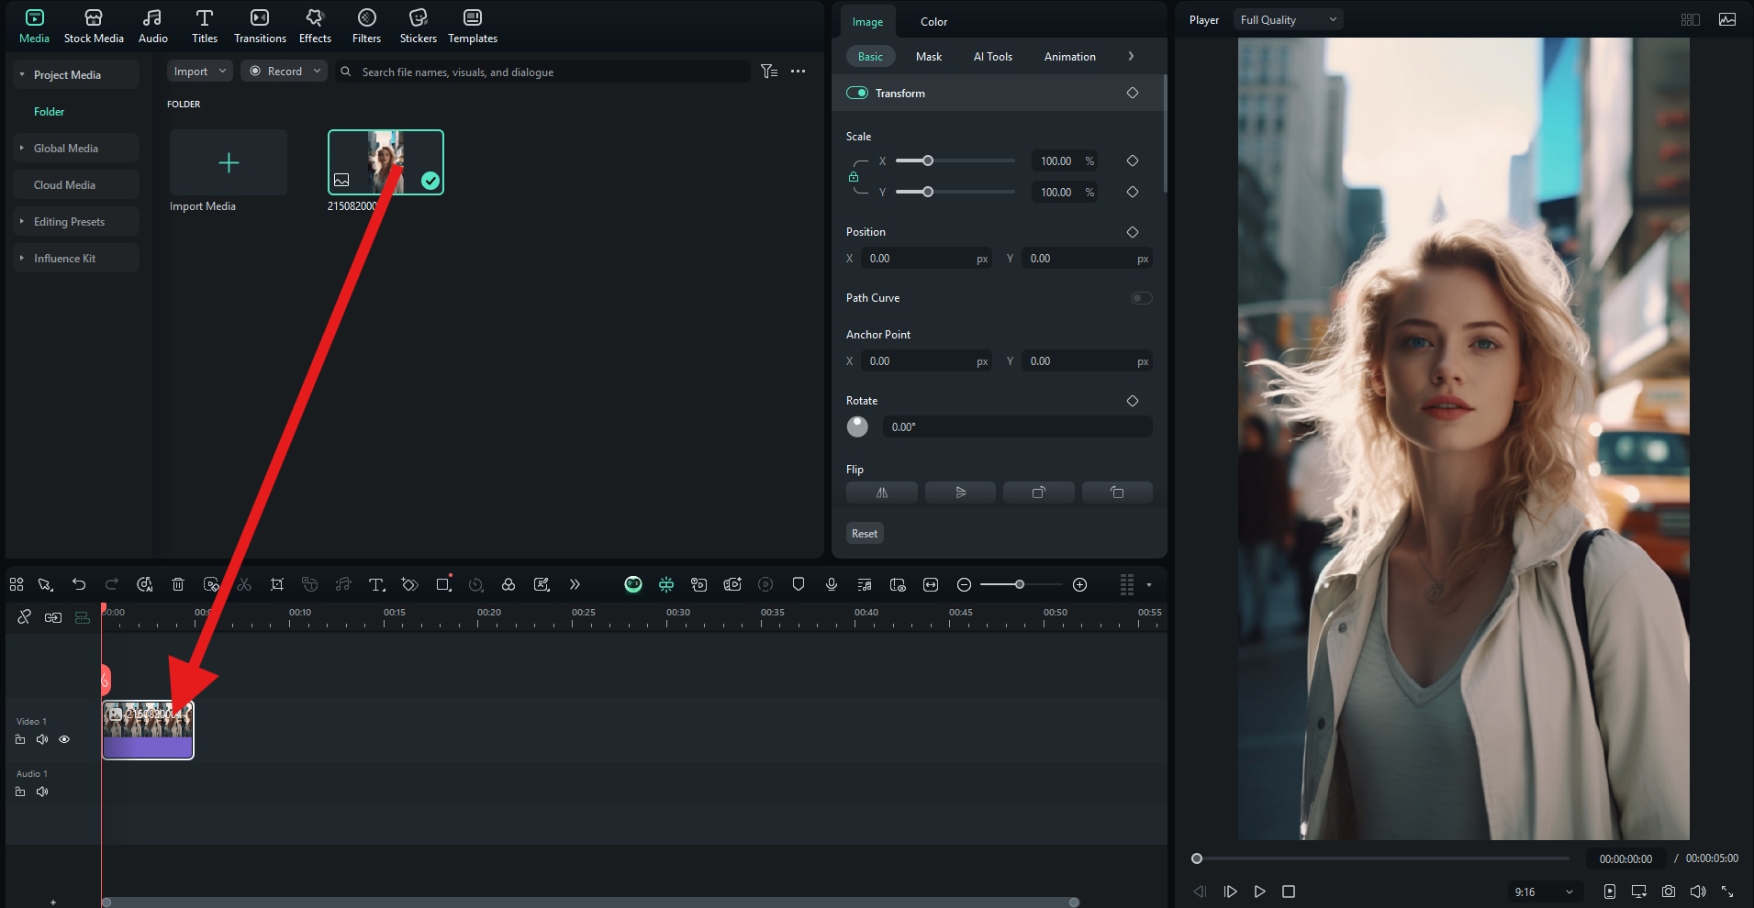Open the media filter options icon
This screenshot has height=908, width=1754.
(769, 71)
